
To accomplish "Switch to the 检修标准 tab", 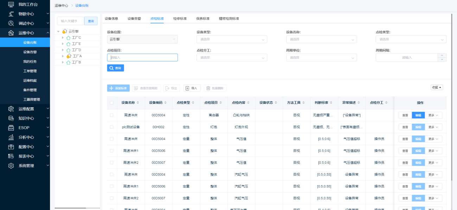I will [x=180, y=19].
